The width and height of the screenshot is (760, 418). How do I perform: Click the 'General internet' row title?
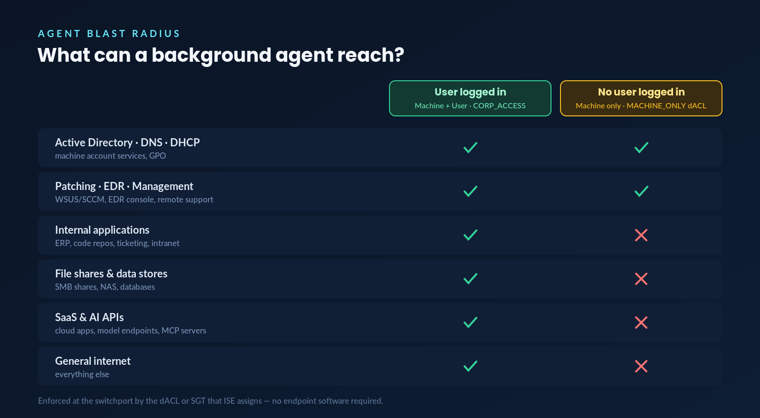[93, 361]
